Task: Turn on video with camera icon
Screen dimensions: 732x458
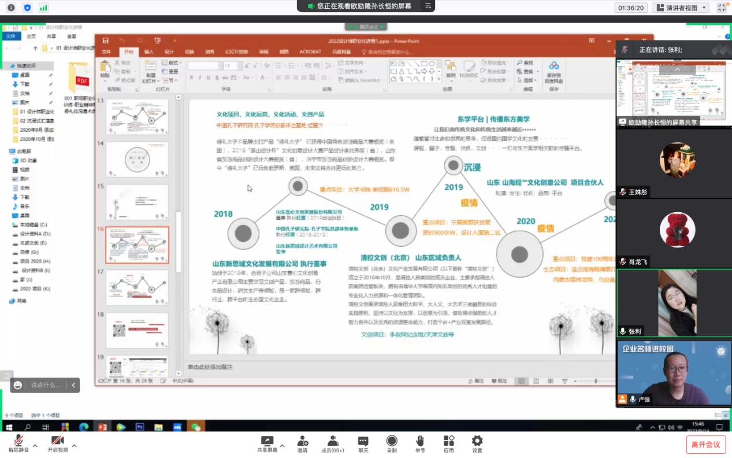Action: 57,441
